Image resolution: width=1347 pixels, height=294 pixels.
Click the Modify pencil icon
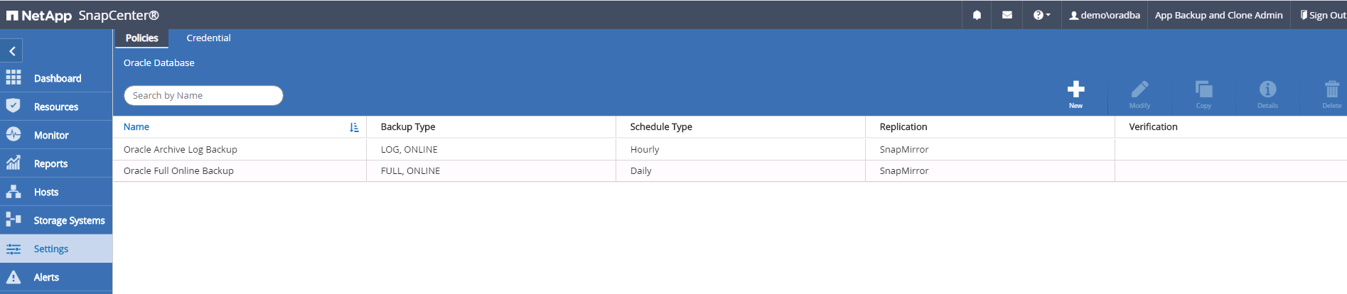[1139, 90]
